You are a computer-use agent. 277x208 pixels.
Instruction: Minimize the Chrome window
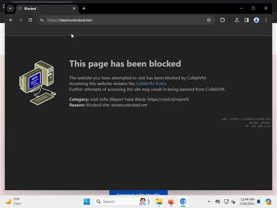coord(241,8)
